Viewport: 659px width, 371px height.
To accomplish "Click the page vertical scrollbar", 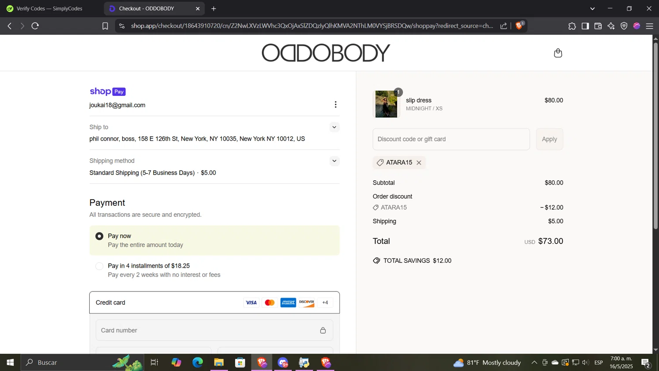I will (655, 136).
